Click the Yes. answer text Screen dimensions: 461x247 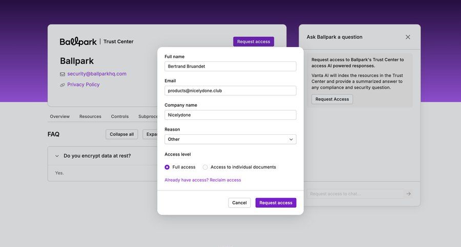[x=59, y=173]
